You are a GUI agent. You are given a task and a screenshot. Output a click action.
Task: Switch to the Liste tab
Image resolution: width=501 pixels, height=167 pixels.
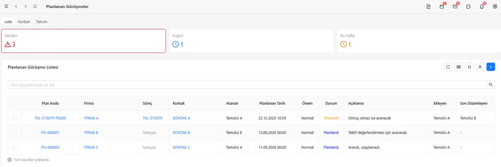click(8, 22)
